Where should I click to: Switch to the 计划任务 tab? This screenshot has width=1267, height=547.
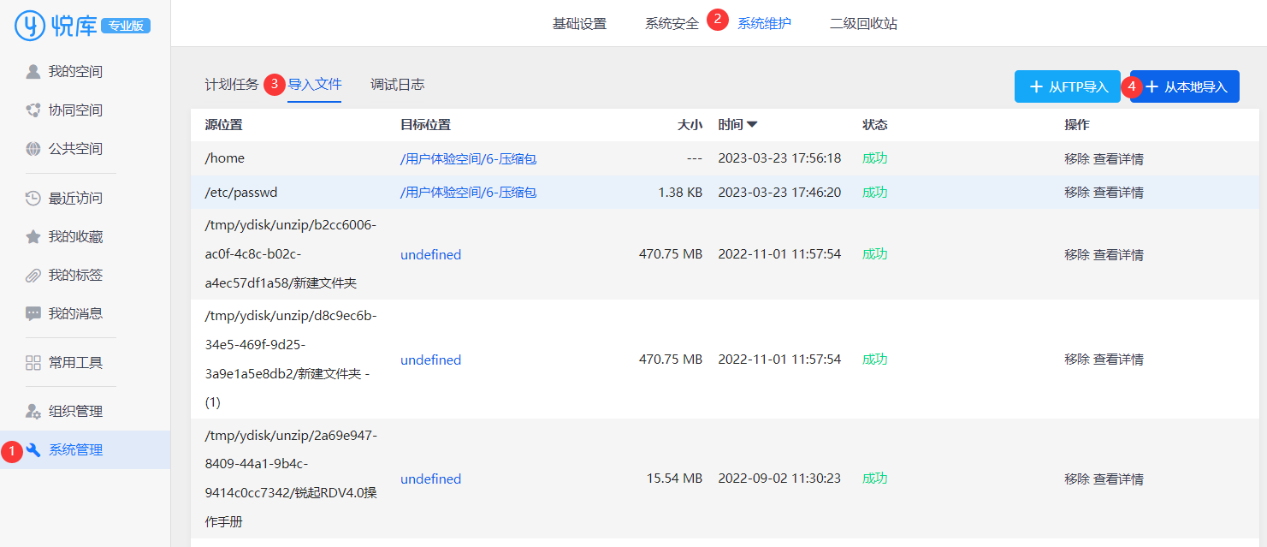point(231,85)
